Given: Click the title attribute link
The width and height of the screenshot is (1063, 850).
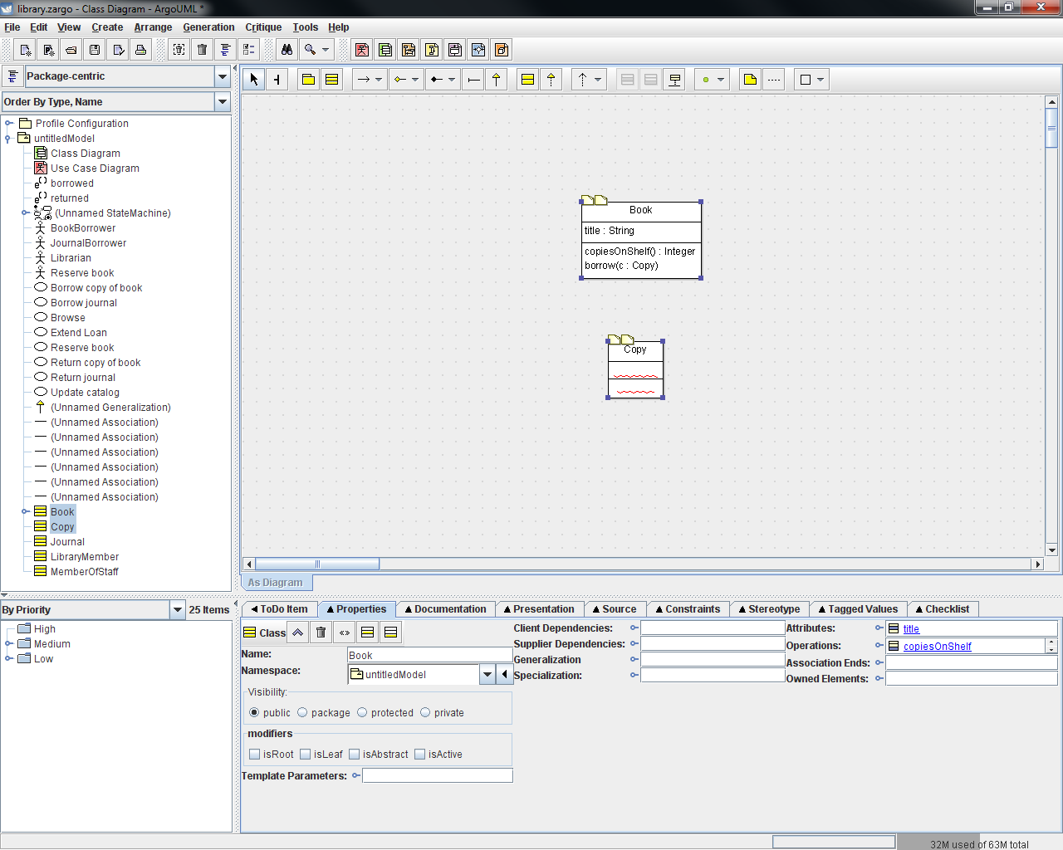Looking at the screenshot, I should pos(911,629).
